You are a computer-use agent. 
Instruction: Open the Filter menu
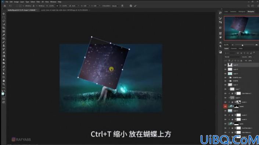38,2
